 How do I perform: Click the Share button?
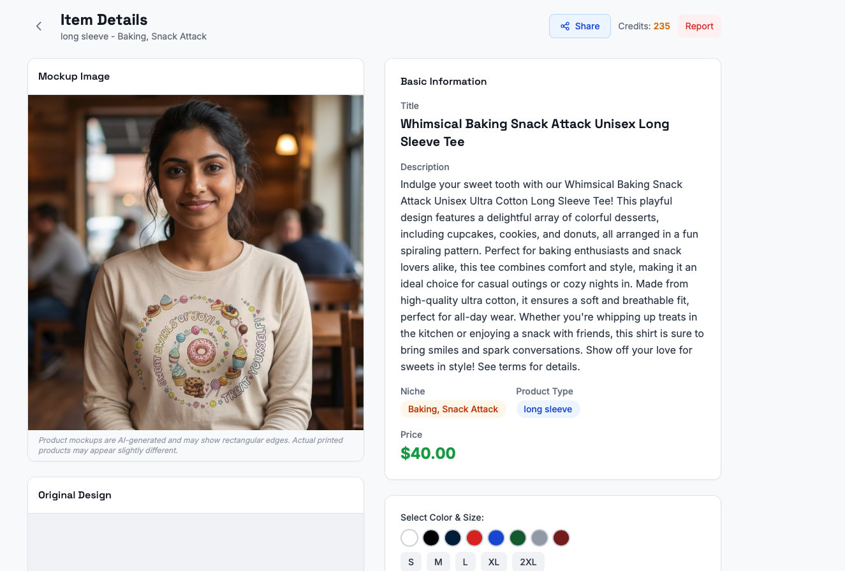pyautogui.click(x=580, y=26)
